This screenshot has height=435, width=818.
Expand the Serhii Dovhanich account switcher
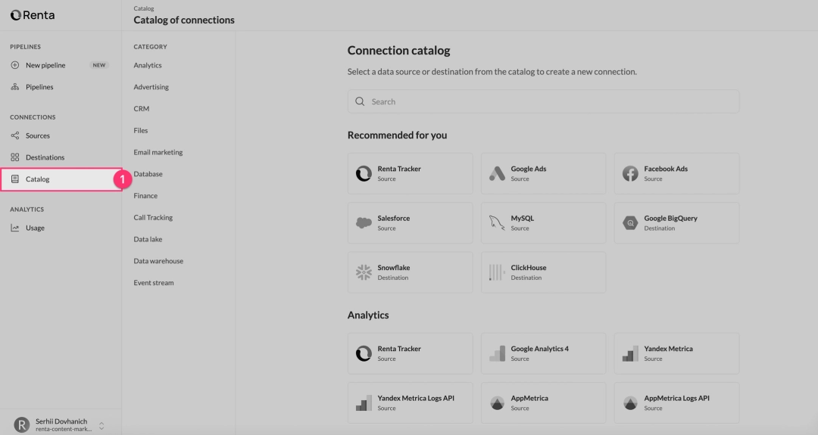tap(101, 425)
